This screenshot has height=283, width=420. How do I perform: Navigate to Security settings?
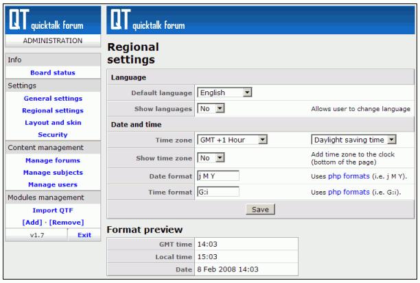click(53, 135)
